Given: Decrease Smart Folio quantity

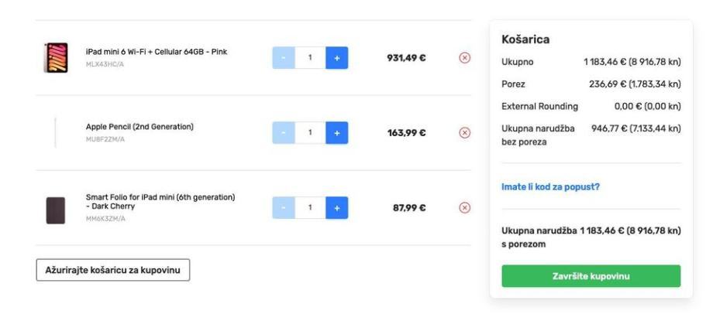Looking at the screenshot, I should [x=284, y=207].
